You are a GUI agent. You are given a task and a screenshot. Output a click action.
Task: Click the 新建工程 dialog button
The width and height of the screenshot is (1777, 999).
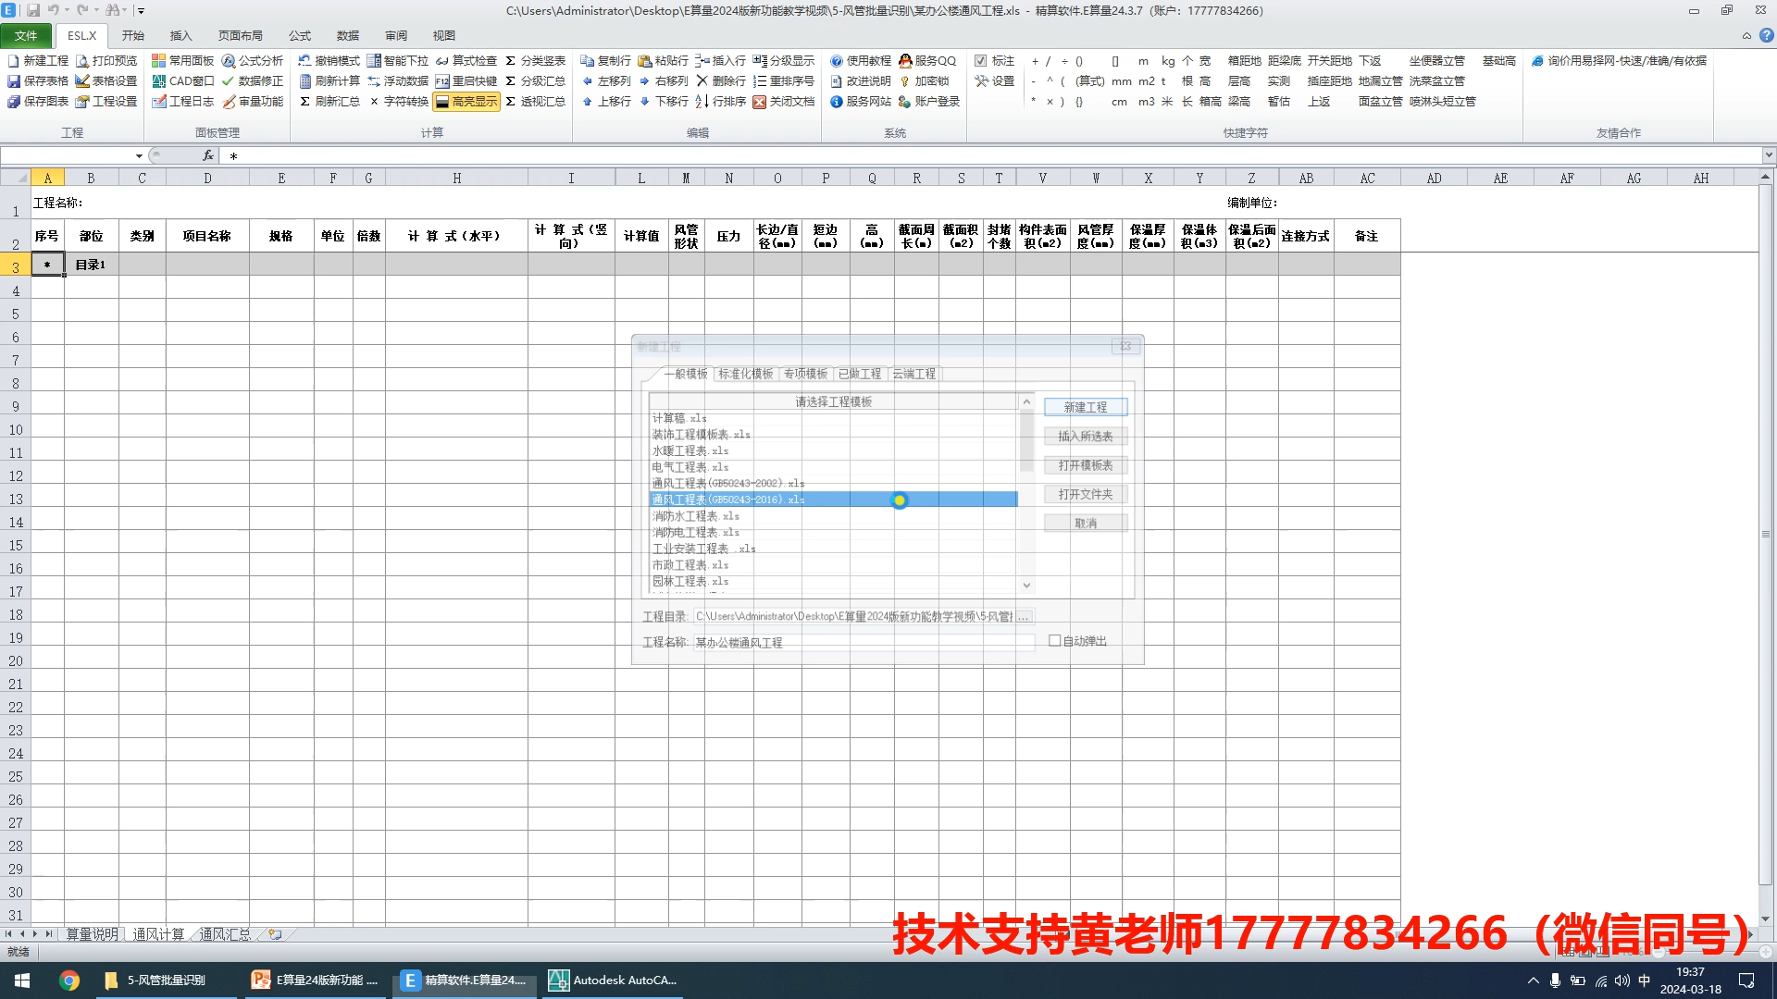click(x=1085, y=407)
